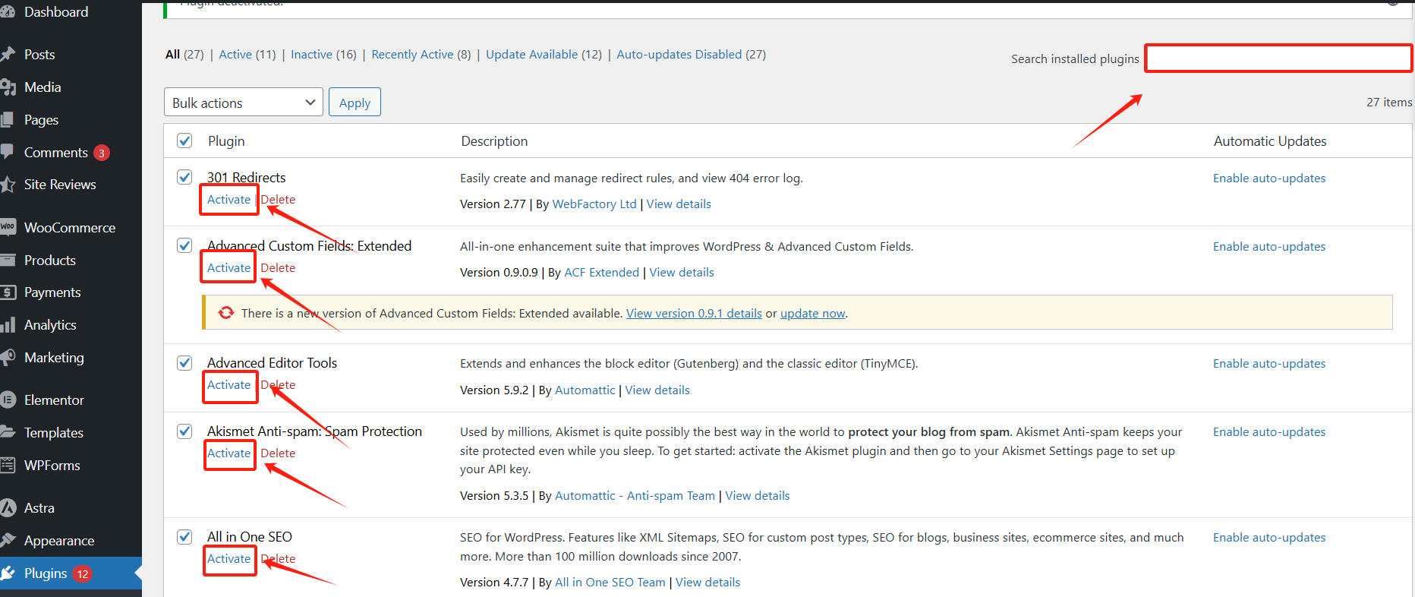Delete the Akismet Anti-spam plugin
Screen dimensions: 1415x597
click(x=278, y=453)
